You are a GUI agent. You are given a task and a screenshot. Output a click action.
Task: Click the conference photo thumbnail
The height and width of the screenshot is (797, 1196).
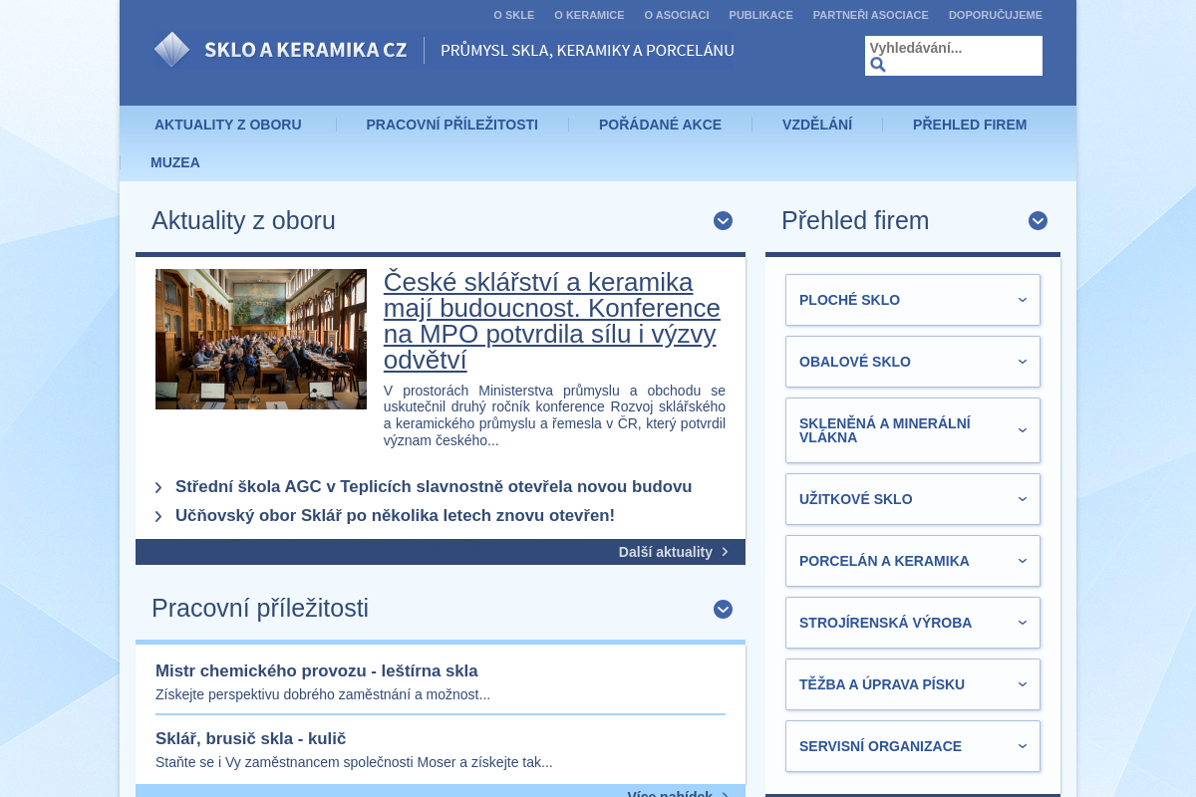(x=261, y=339)
